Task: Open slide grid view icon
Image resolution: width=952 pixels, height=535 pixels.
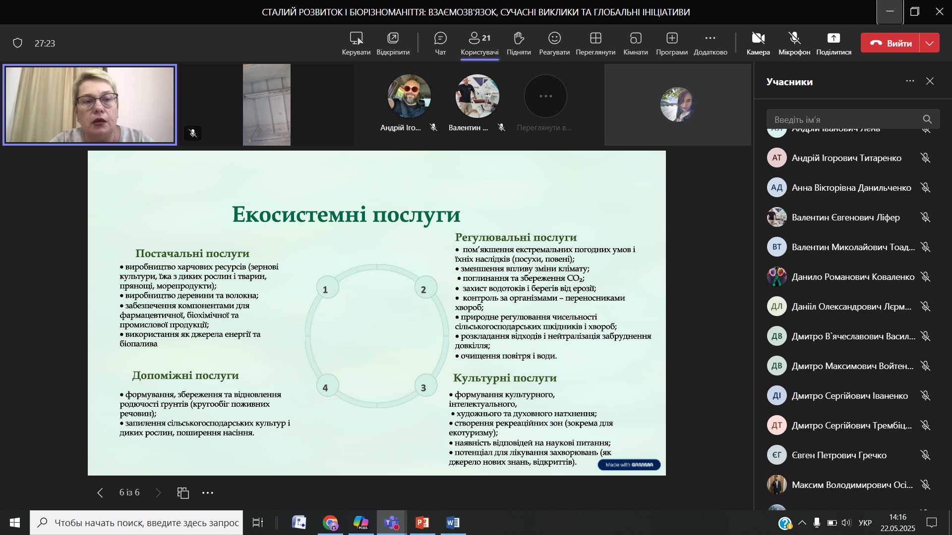Action: tap(183, 493)
